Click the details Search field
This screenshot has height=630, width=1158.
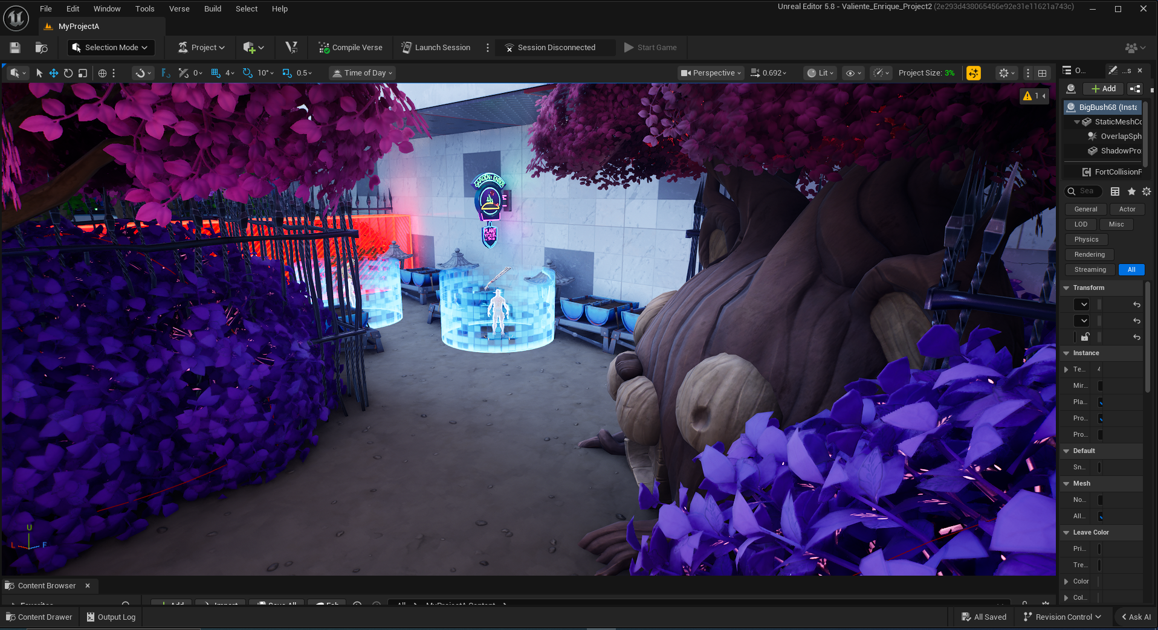tap(1083, 191)
